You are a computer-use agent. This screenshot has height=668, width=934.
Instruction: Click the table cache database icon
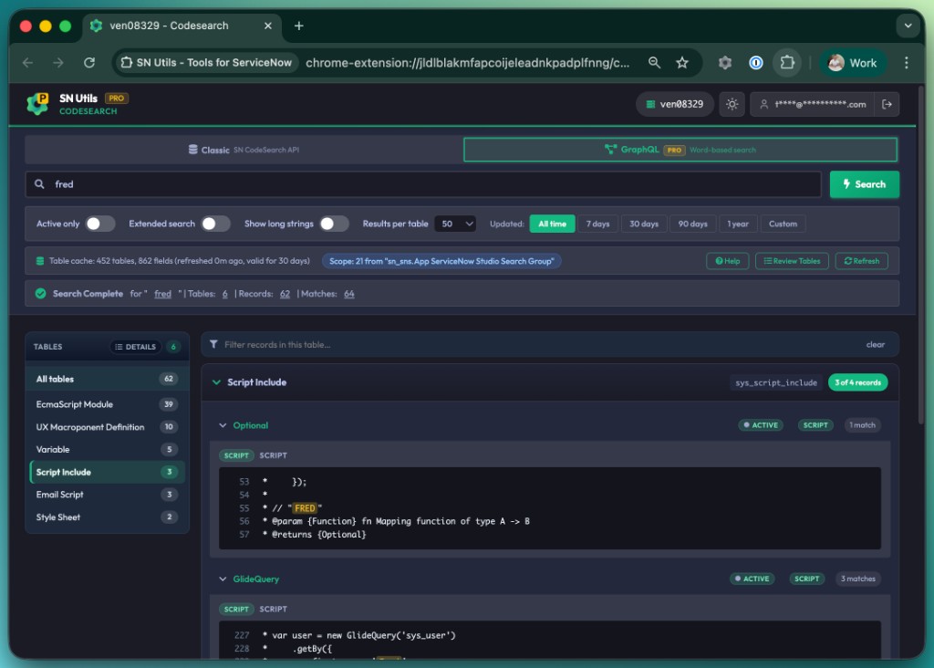coord(40,261)
